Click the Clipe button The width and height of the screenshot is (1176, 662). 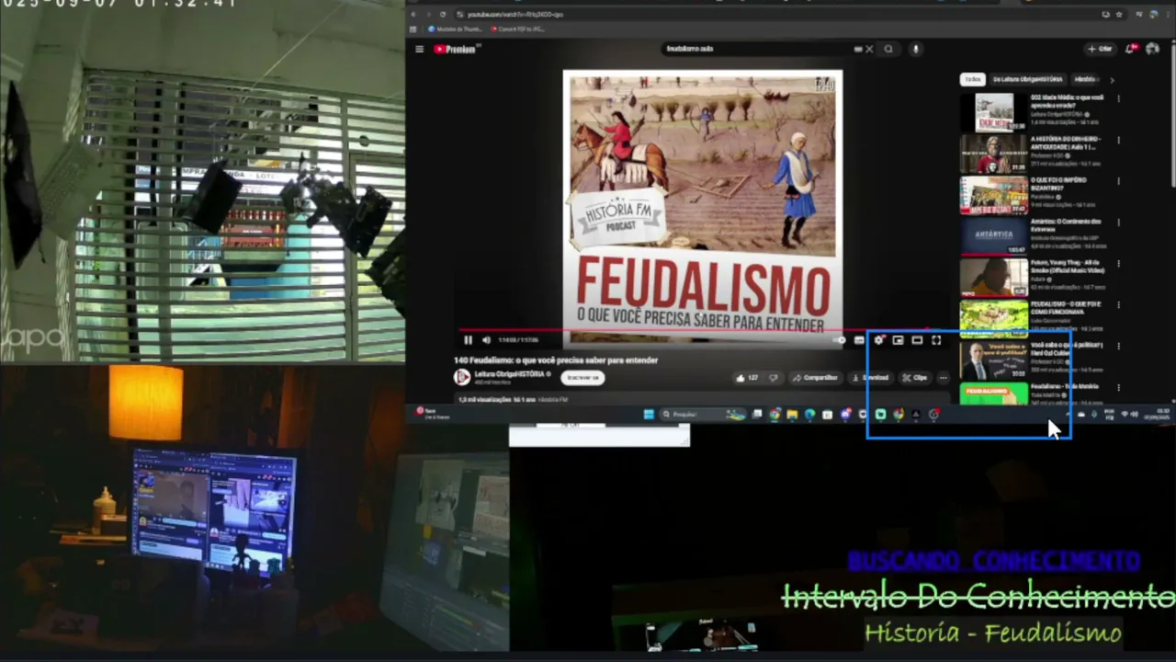pyautogui.click(x=915, y=377)
